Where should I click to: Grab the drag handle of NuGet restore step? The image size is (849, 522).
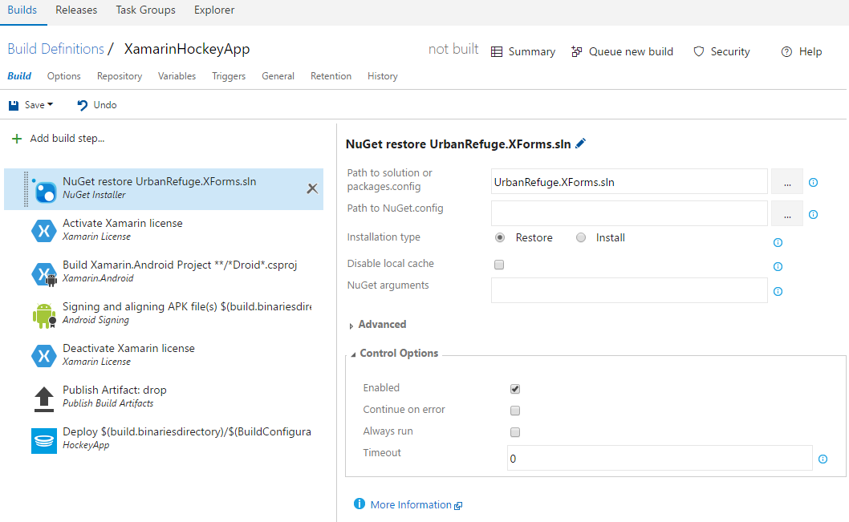[x=26, y=188]
